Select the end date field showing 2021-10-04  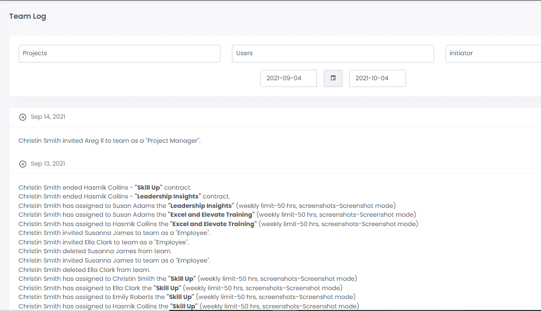pyautogui.click(x=377, y=78)
